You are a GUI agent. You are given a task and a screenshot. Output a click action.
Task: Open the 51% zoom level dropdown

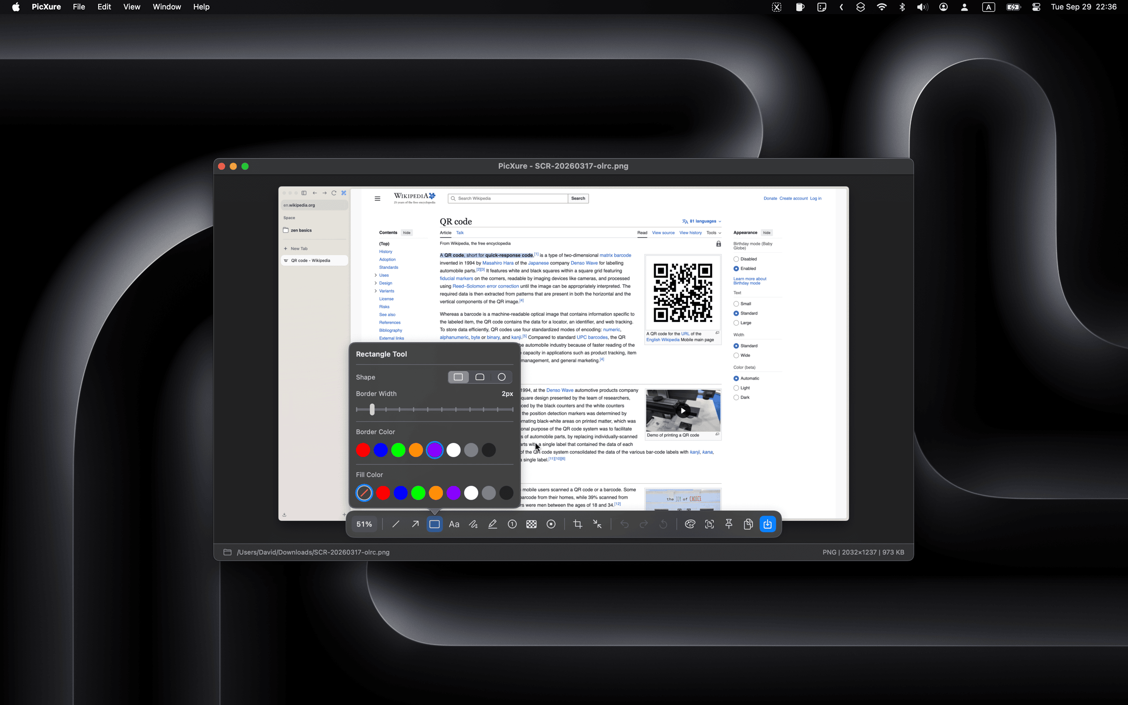point(364,524)
